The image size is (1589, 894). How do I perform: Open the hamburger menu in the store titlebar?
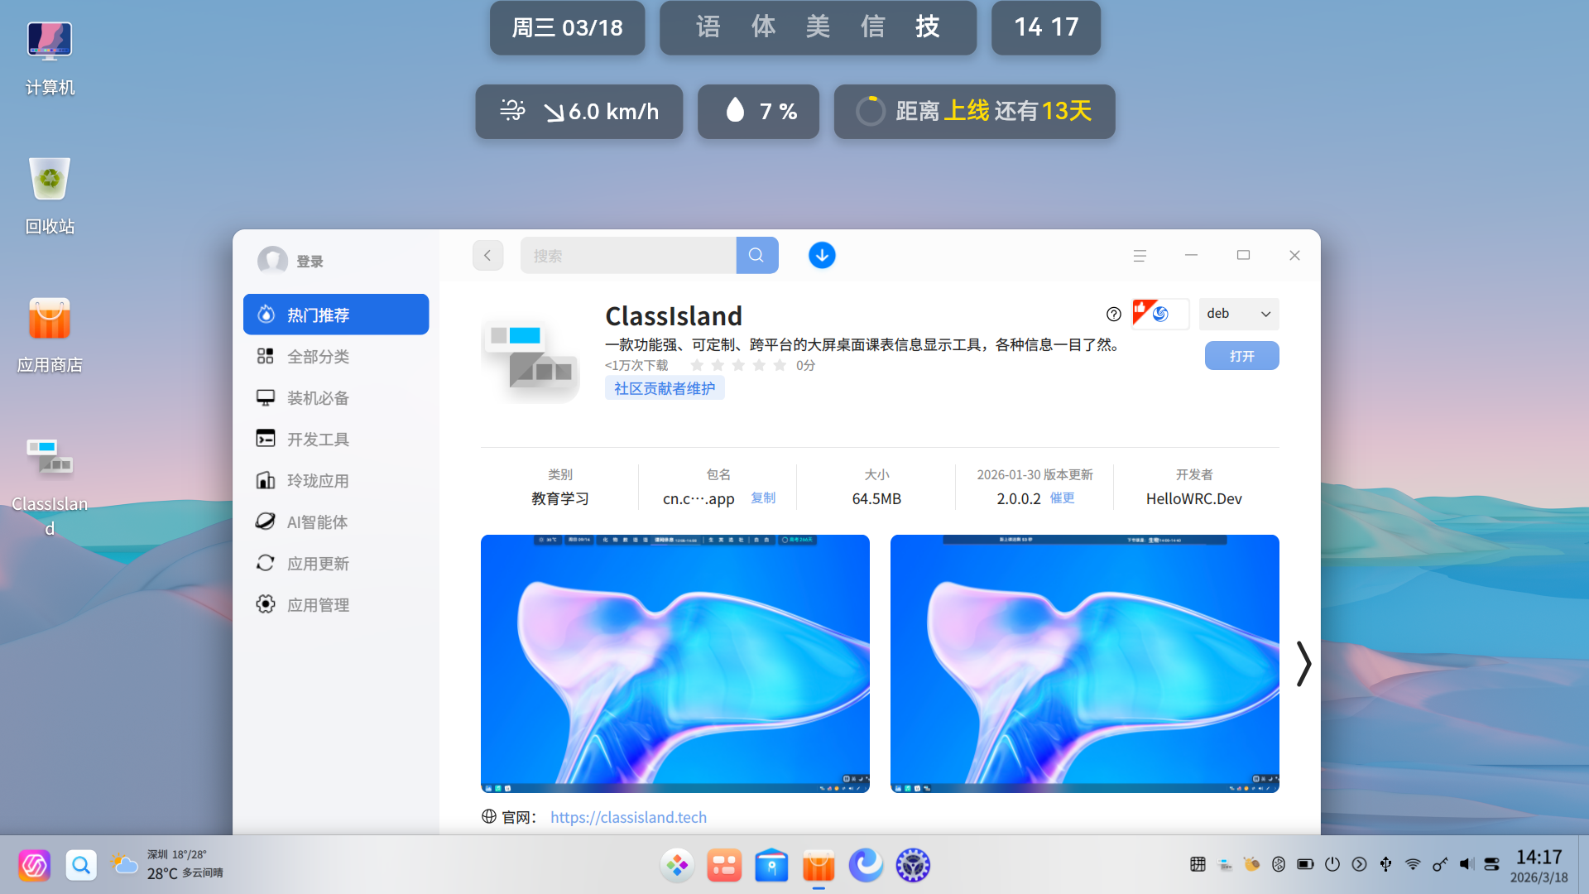click(x=1140, y=255)
